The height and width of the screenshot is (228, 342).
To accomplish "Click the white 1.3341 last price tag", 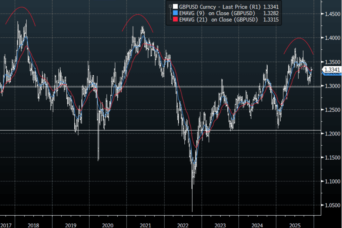I will pyautogui.click(x=332, y=70).
